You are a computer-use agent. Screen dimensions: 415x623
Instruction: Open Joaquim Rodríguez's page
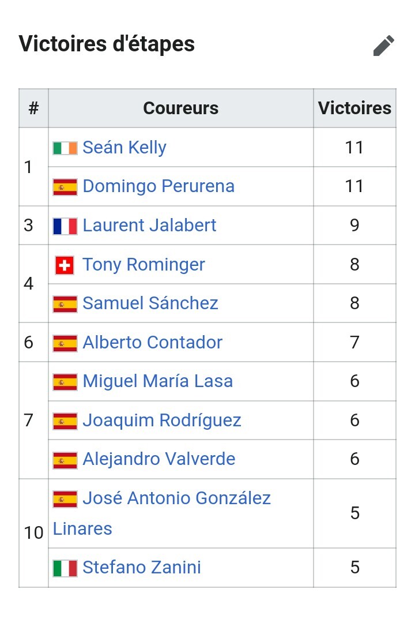click(161, 421)
